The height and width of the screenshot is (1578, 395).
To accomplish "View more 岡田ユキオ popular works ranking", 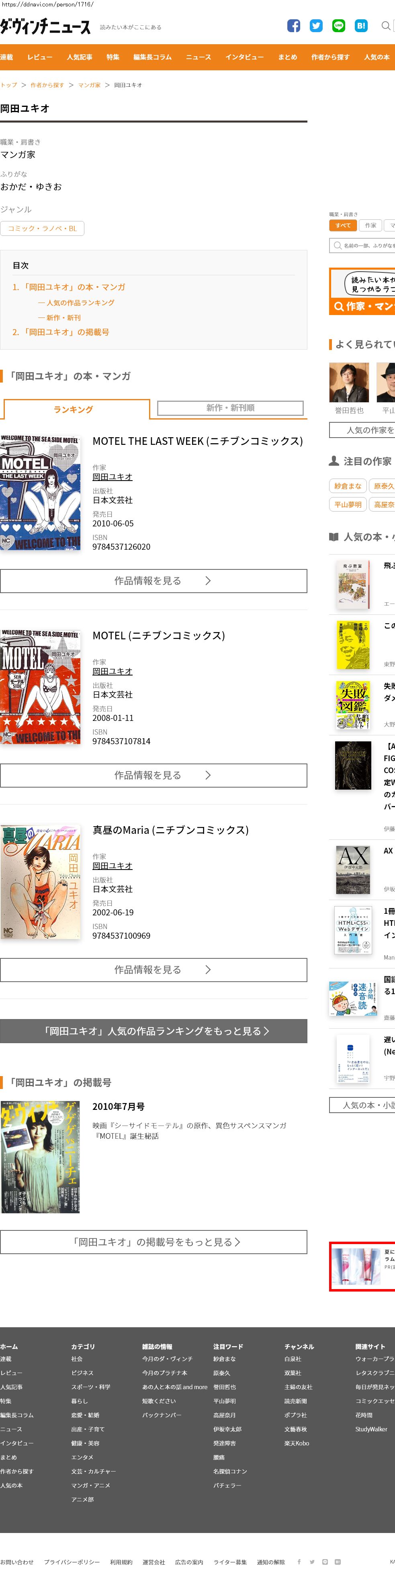I will [154, 1031].
